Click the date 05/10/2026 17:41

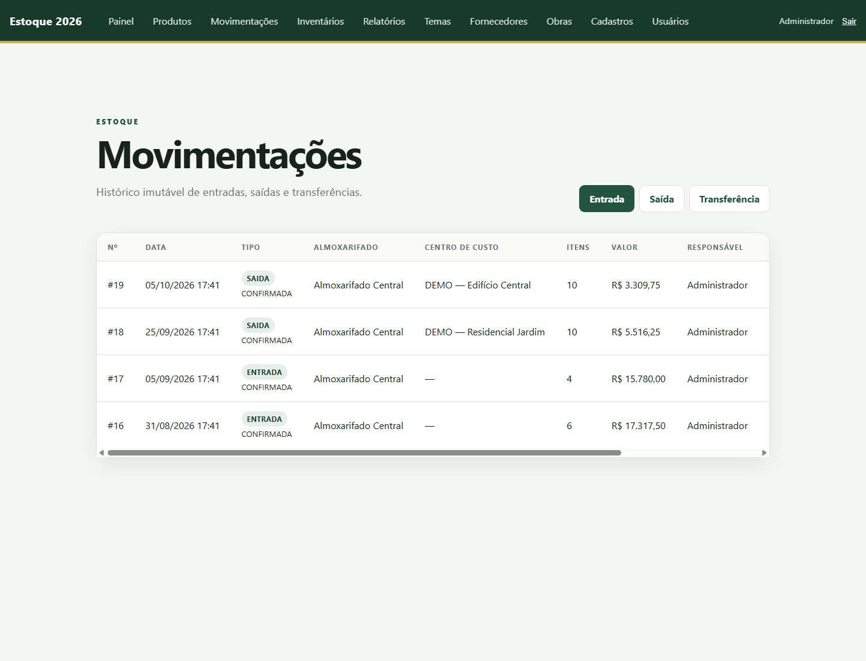pyautogui.click(x=182, y=285)
